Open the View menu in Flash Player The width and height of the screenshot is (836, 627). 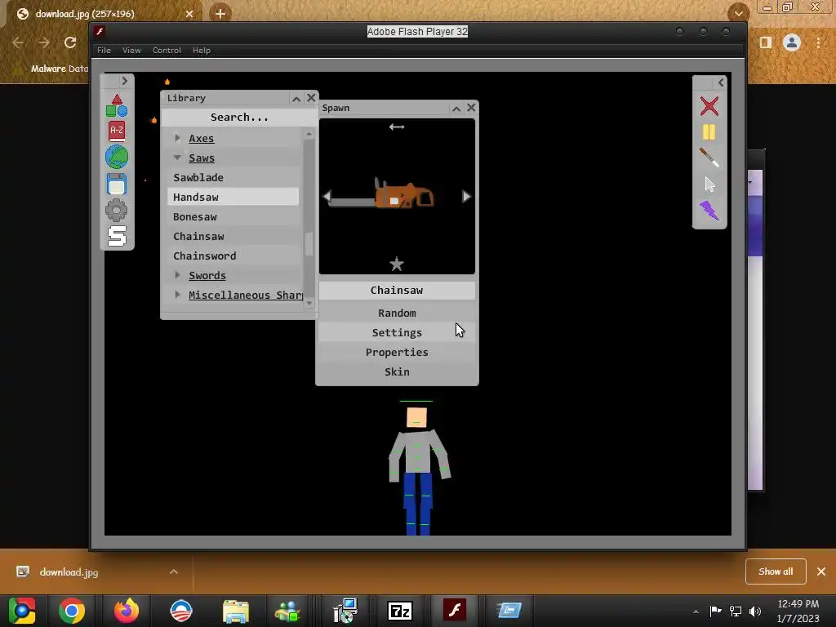click(131, 50)
